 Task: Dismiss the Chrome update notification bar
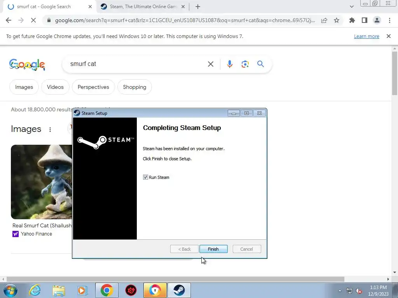coord(388,36)
